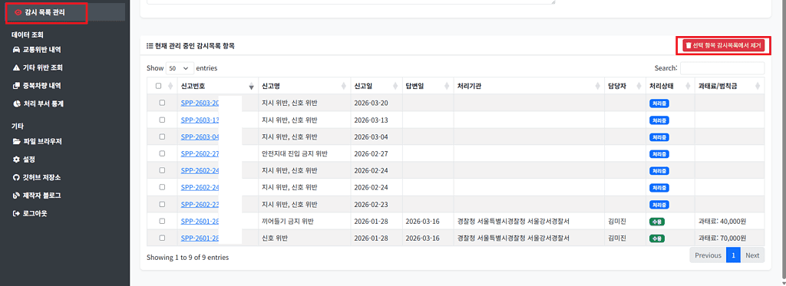Check the 과태료: 70,000원 row checkbox
Viewport: 786px width, 286px height.
coord(162,238)
